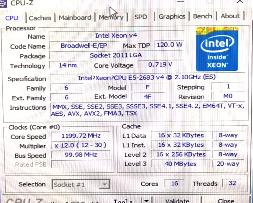
Task: Click the Stepping value 1
Action: point(228,87)
